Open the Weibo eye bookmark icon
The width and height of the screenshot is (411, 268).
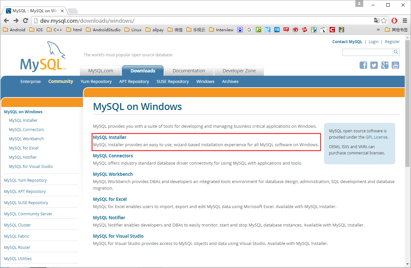coord(295,30)
